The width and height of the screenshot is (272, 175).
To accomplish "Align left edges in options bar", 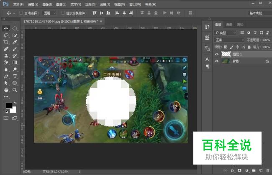I will coord(117,13).
